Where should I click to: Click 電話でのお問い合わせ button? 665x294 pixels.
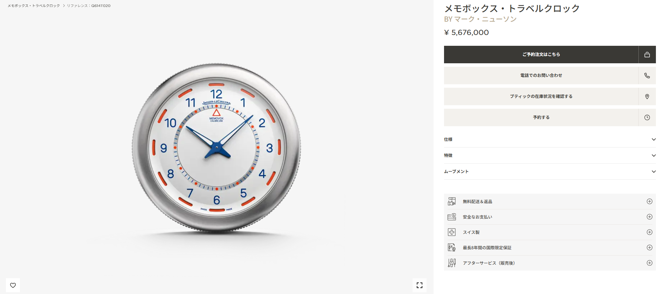pyautogui.click(x=541, y=76)
